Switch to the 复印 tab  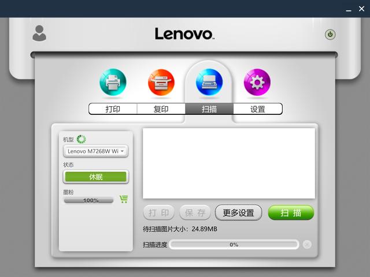click(x=161, y=109)
